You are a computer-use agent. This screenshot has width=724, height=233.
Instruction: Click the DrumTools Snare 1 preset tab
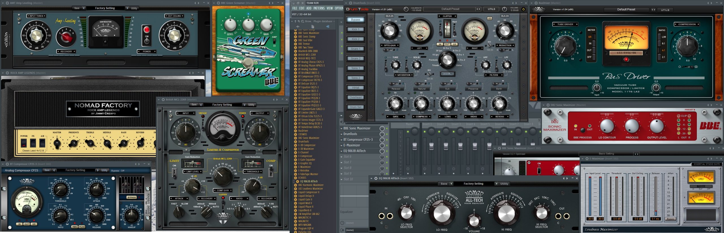click(x=355, y=49)
